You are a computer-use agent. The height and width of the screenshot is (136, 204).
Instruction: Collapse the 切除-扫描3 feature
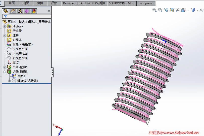click(5, 72)
